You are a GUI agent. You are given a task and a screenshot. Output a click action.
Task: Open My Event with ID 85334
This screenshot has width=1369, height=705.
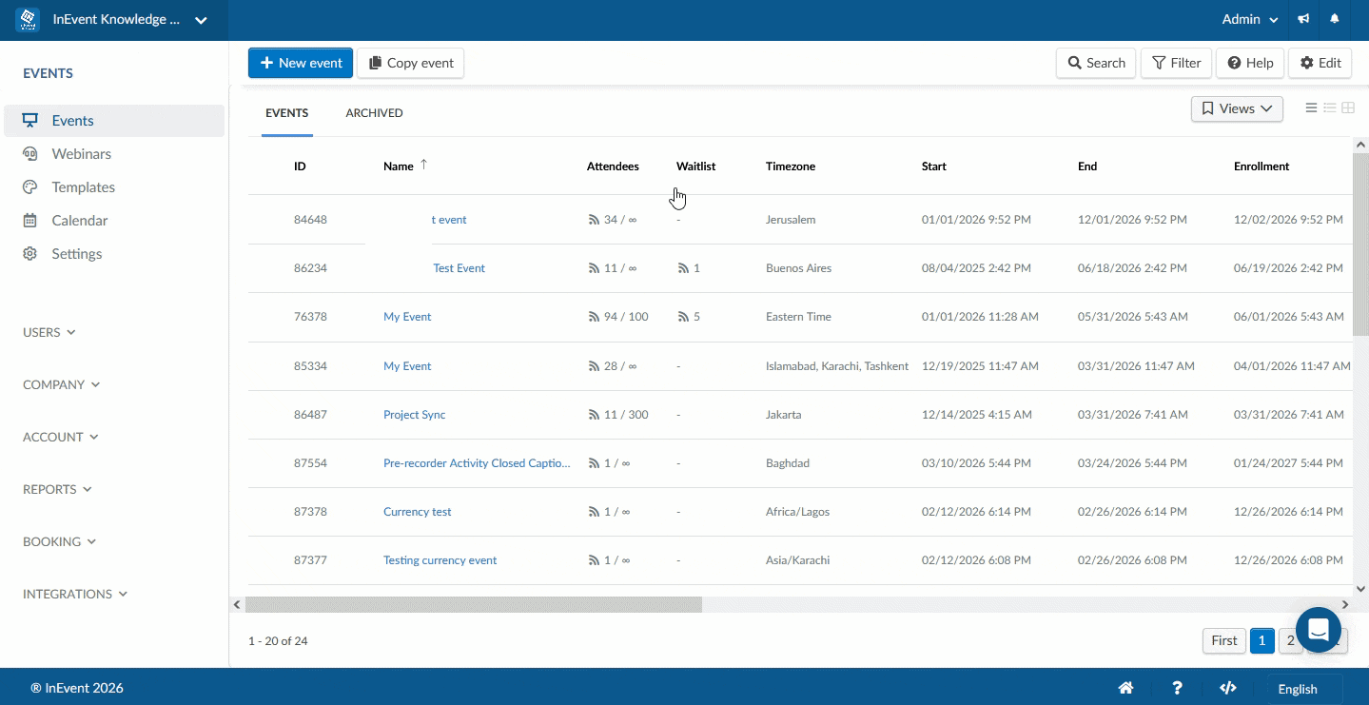(407, 366)
